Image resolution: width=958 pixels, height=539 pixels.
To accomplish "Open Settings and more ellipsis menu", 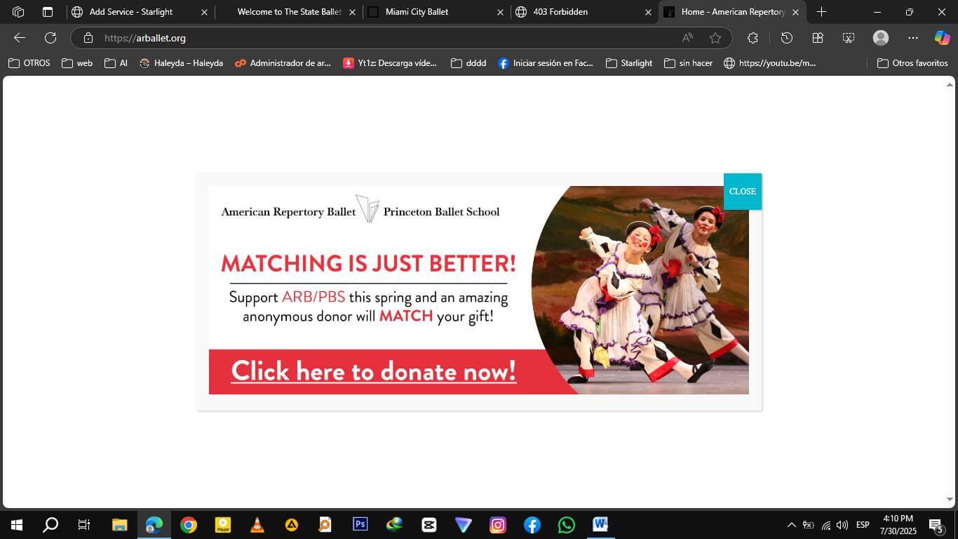I will (912, 38).
